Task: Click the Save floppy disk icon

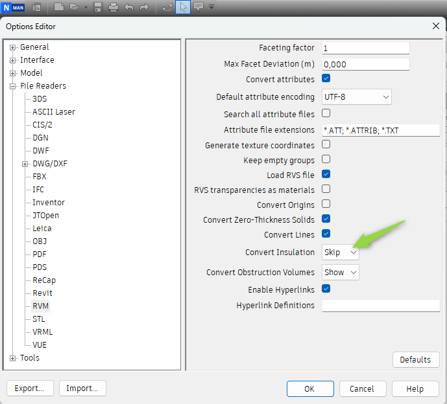Action: (x=98, y=6)
